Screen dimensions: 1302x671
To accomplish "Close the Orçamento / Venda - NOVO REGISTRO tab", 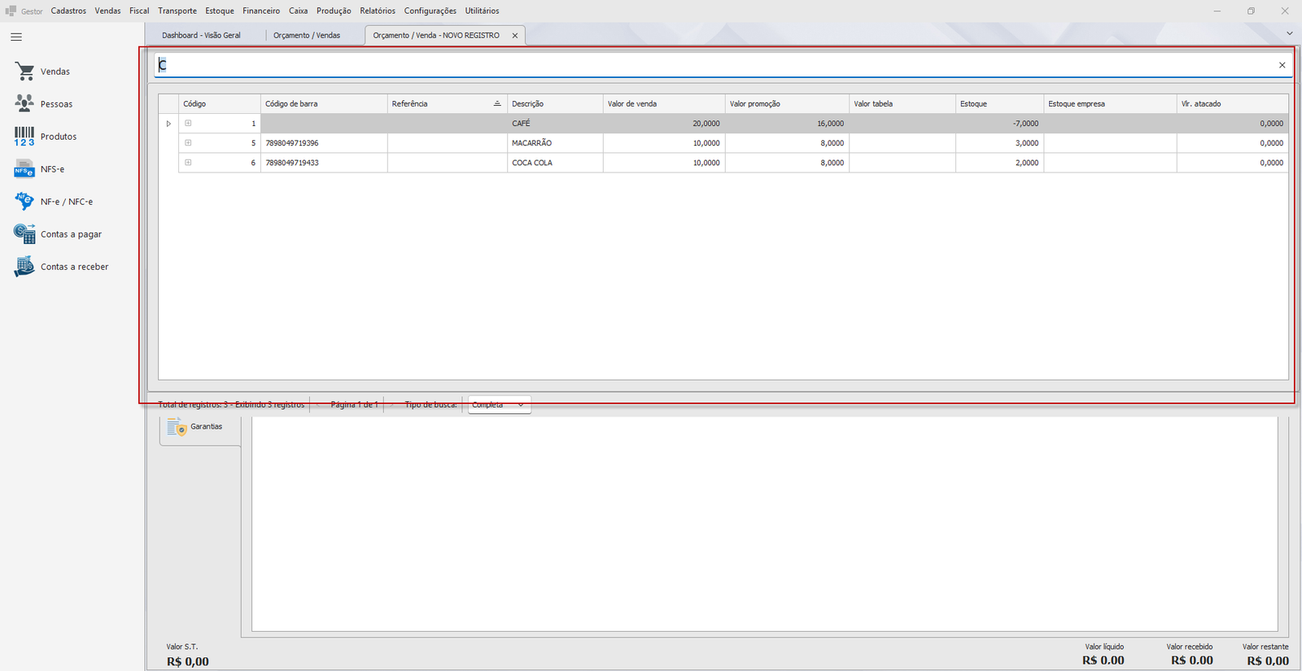I will click(514, 36).
